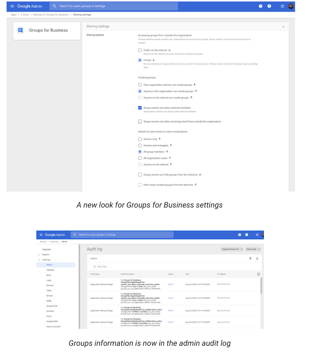312x353 pixels.
Task: Select All group members option
Action: coord(140,152)
